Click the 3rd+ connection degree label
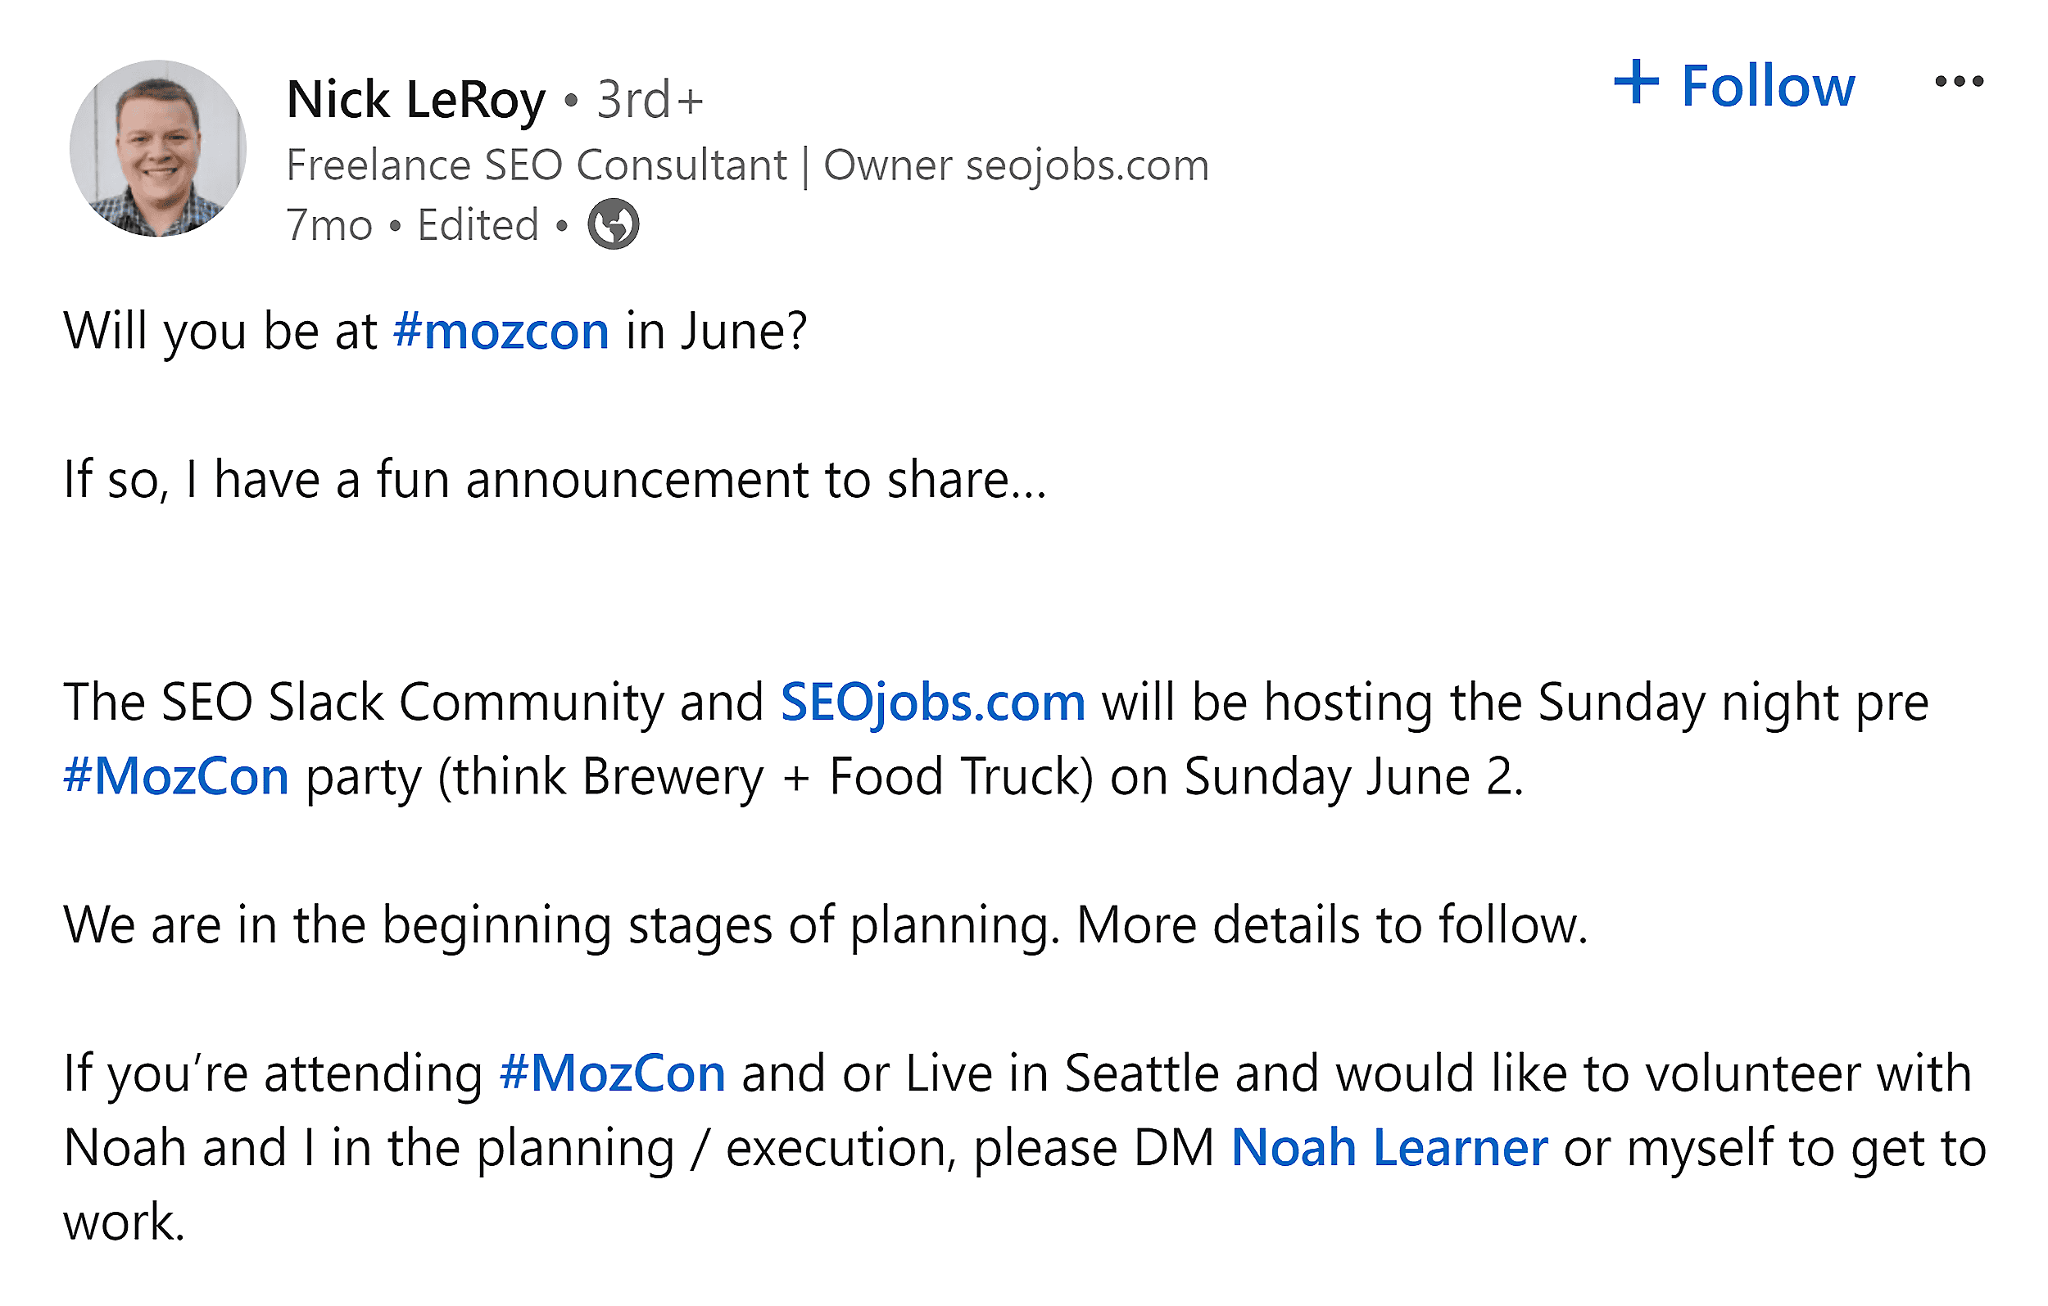The height and width of the screenshot is (1306, 2048). click(650, 99)
